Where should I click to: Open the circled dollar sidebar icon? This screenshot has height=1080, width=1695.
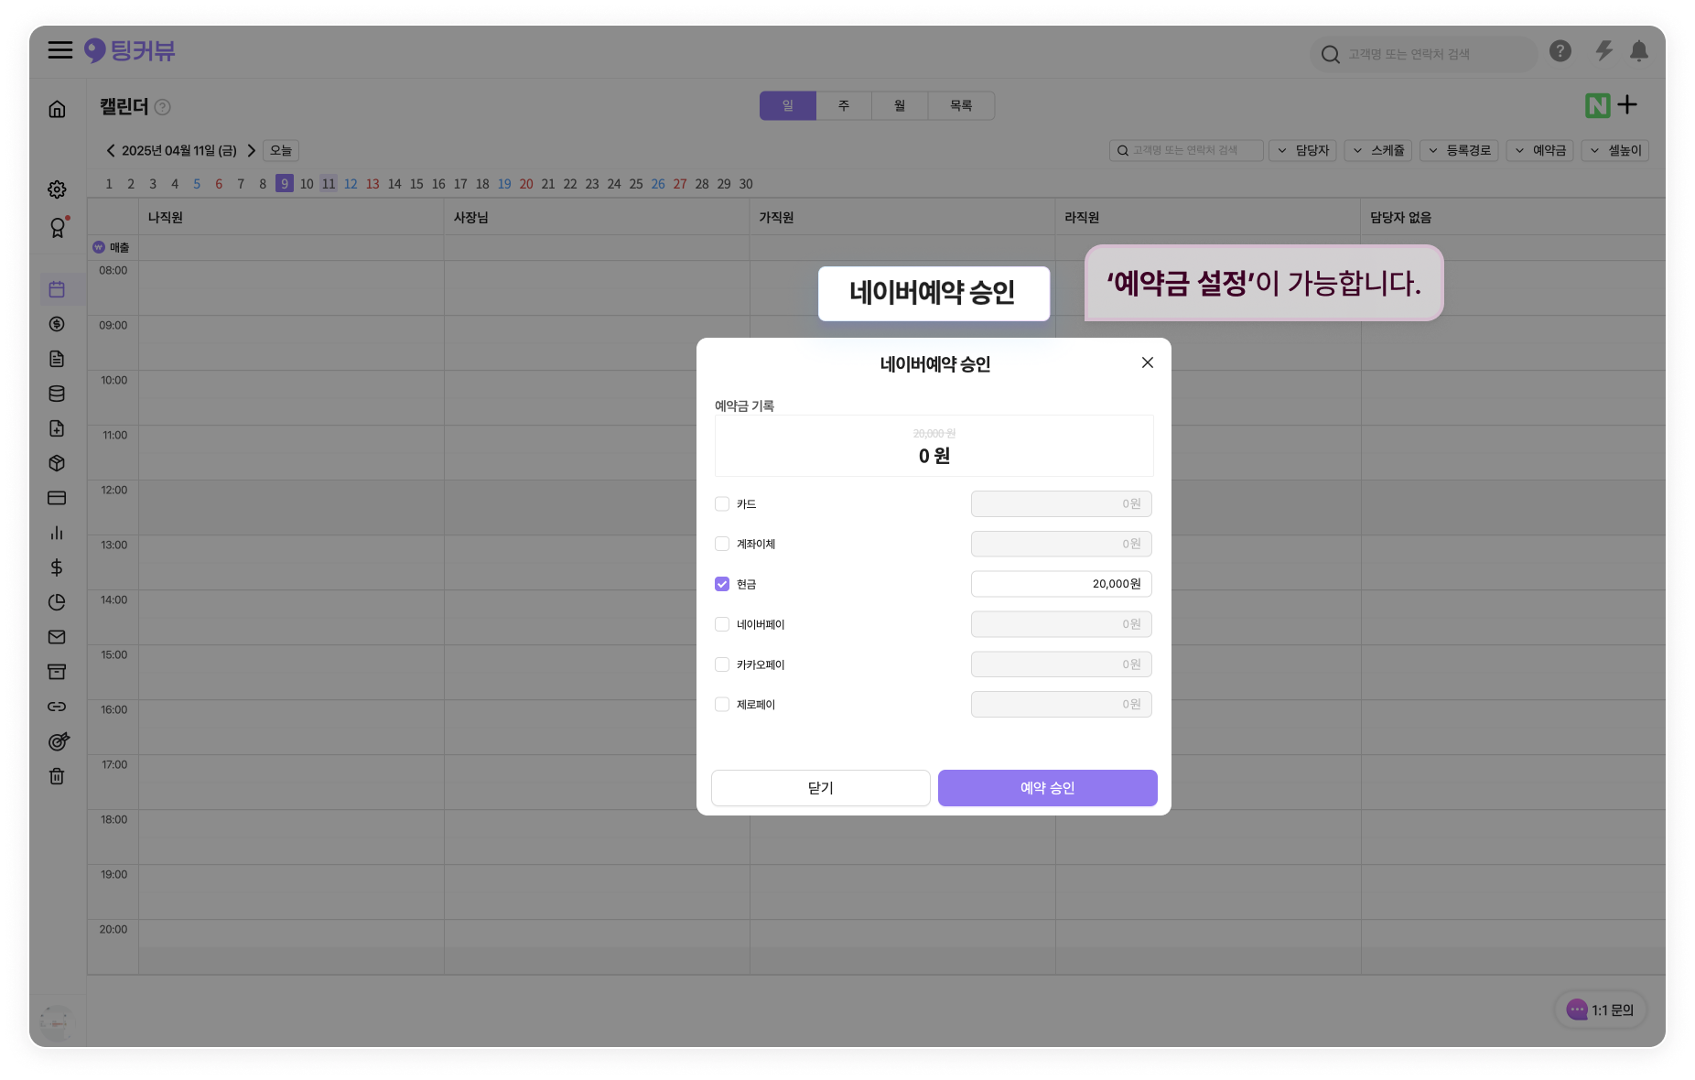tap(57, 324)
